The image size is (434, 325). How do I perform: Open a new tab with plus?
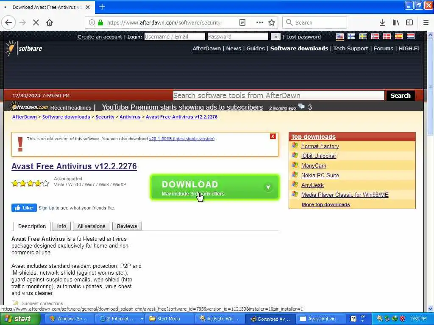[102, 7]
